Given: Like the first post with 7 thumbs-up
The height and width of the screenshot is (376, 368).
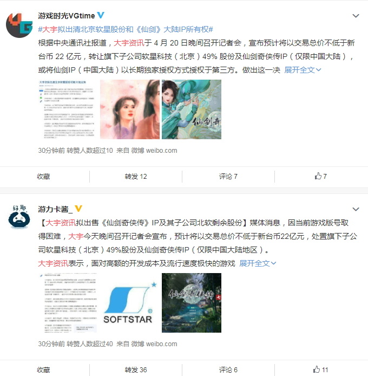Looking at the screenshot, I should pos(320,176).
